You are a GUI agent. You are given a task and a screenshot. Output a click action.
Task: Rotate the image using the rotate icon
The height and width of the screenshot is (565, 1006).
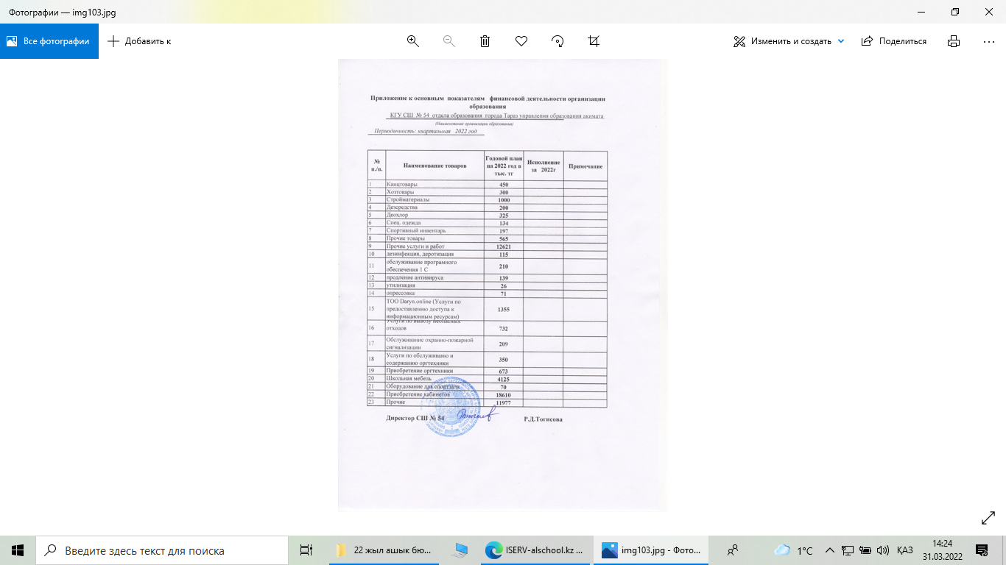click(557, 41)
